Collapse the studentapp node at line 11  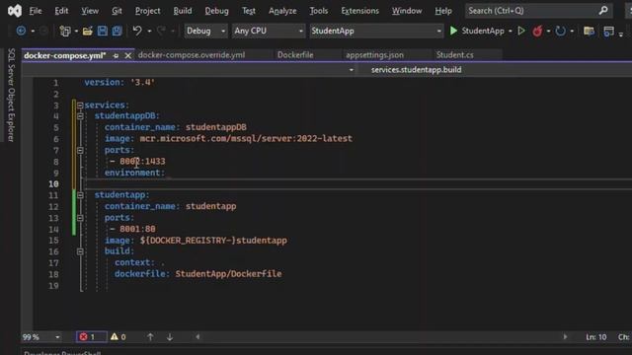tap(80, 195)
